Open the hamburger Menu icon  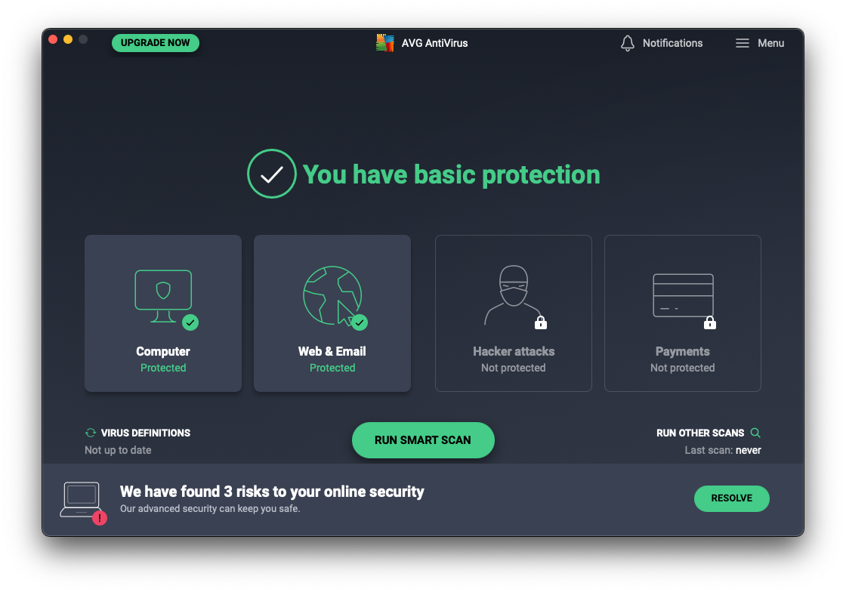click(x=742, y=43)
